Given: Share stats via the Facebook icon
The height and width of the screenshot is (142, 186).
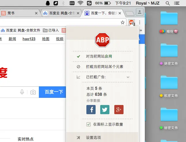Looking at the screenshot, I should pyautogui.click(x=91, y=110).
